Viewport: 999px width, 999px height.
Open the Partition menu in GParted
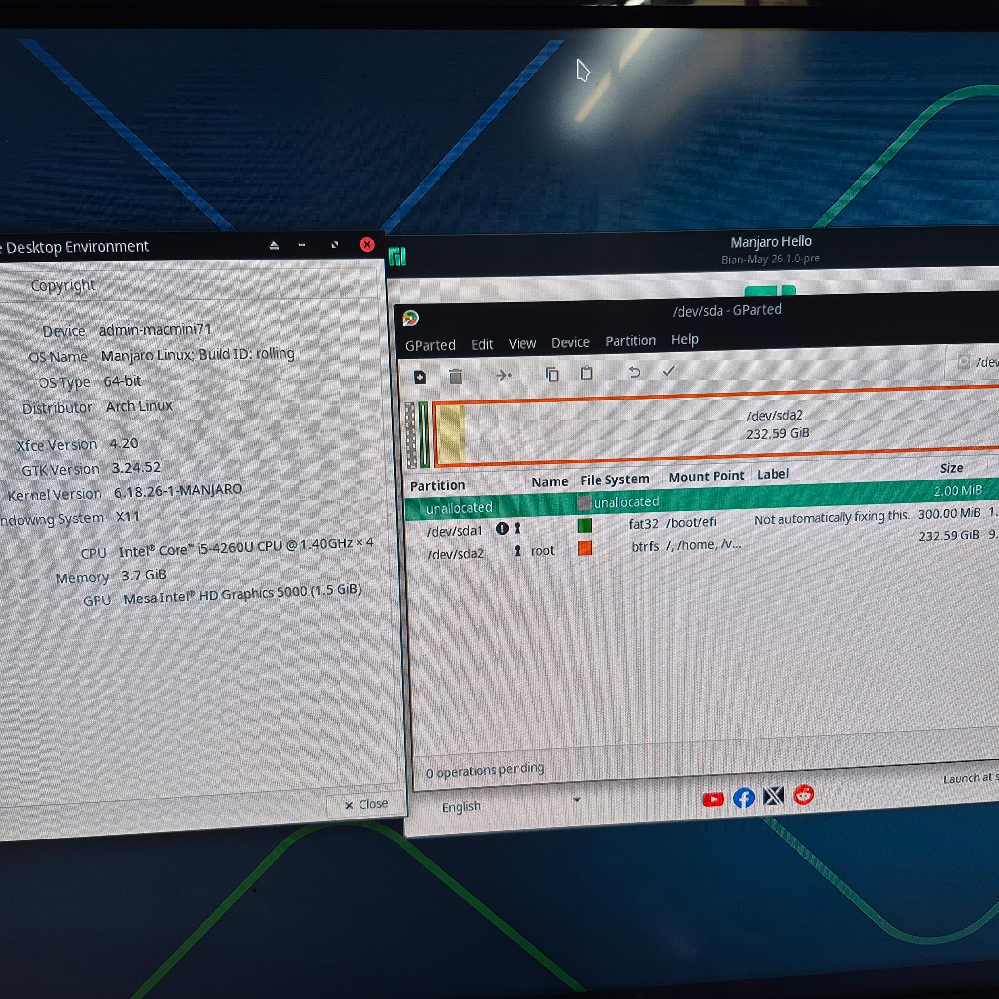[x=630, y=341]
